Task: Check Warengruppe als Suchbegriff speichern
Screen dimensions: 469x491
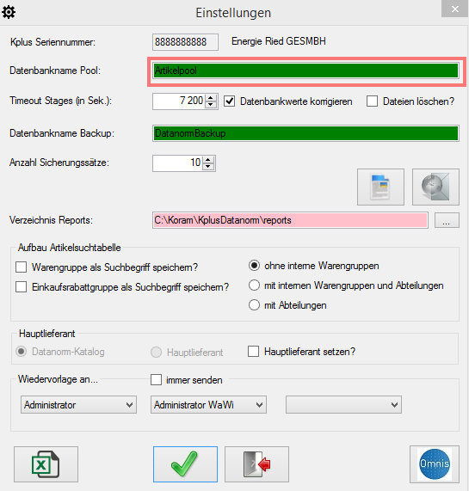Action: click(x=21, y=267)
